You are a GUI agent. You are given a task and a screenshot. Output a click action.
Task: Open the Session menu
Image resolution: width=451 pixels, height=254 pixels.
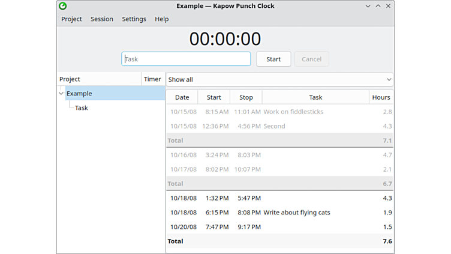coord(102,19)
